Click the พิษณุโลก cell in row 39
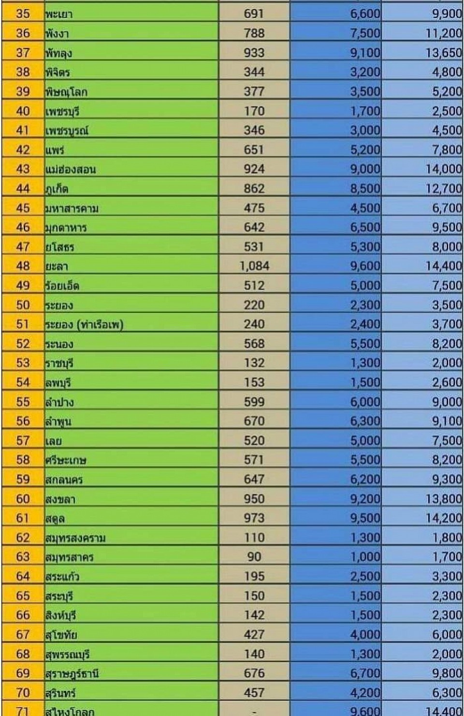This screenshot has width=464, height=716. tap(131, 91)
